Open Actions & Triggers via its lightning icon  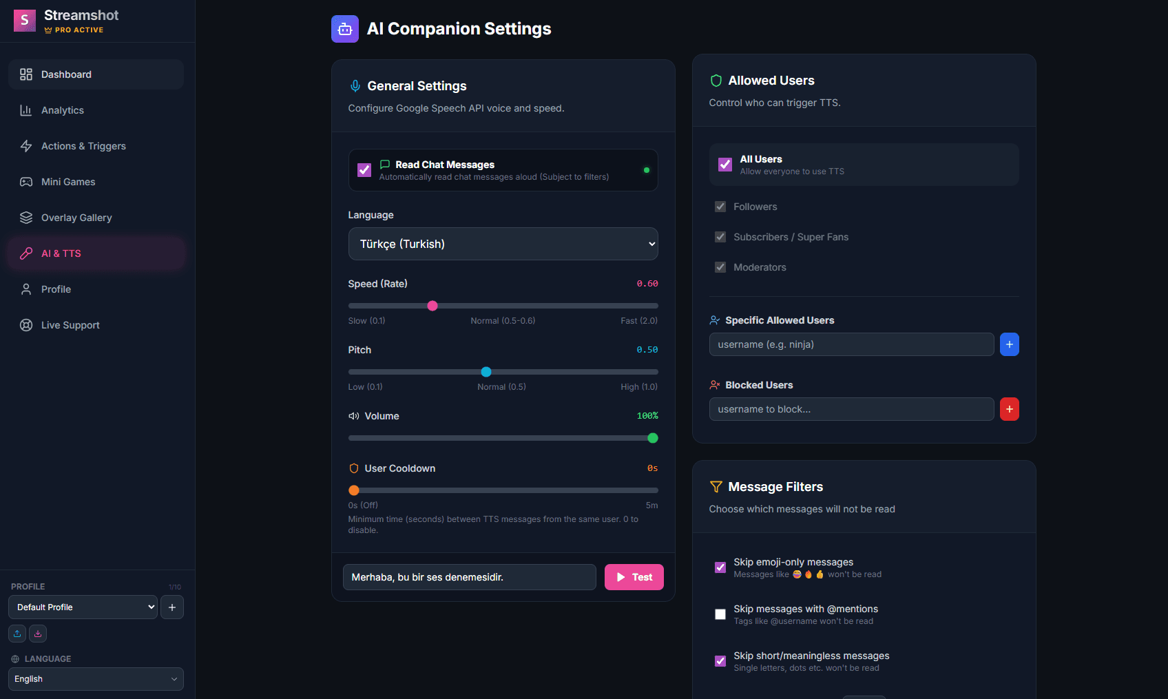[x=25, y=145]
